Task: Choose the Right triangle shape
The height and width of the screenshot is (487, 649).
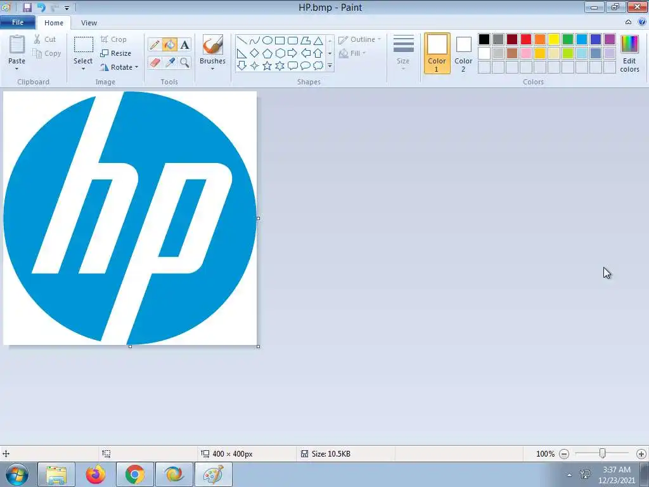Action: click(x=241, y=53)
